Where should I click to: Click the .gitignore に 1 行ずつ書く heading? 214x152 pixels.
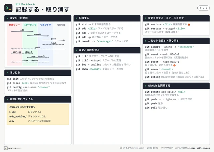pyautogui.click(x=22, y=107)
